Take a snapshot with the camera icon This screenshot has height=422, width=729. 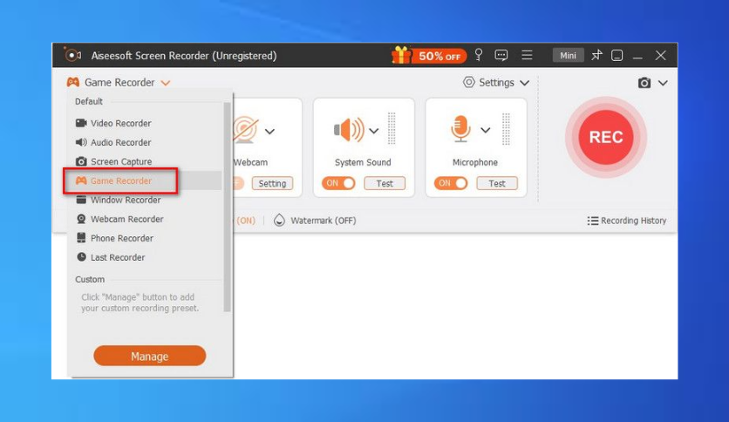(x=644, y=83)
